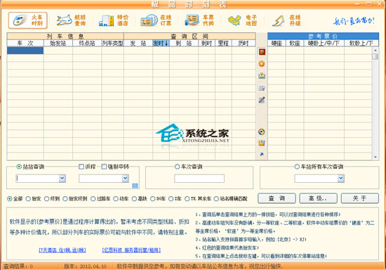
Task: Click the 查询 search button
Action: (x=277, y=198)
